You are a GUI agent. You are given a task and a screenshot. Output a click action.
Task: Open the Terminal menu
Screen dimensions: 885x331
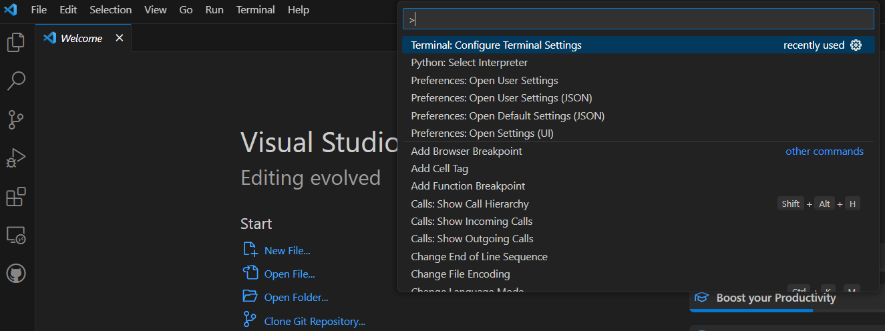(x=255, y=10)
